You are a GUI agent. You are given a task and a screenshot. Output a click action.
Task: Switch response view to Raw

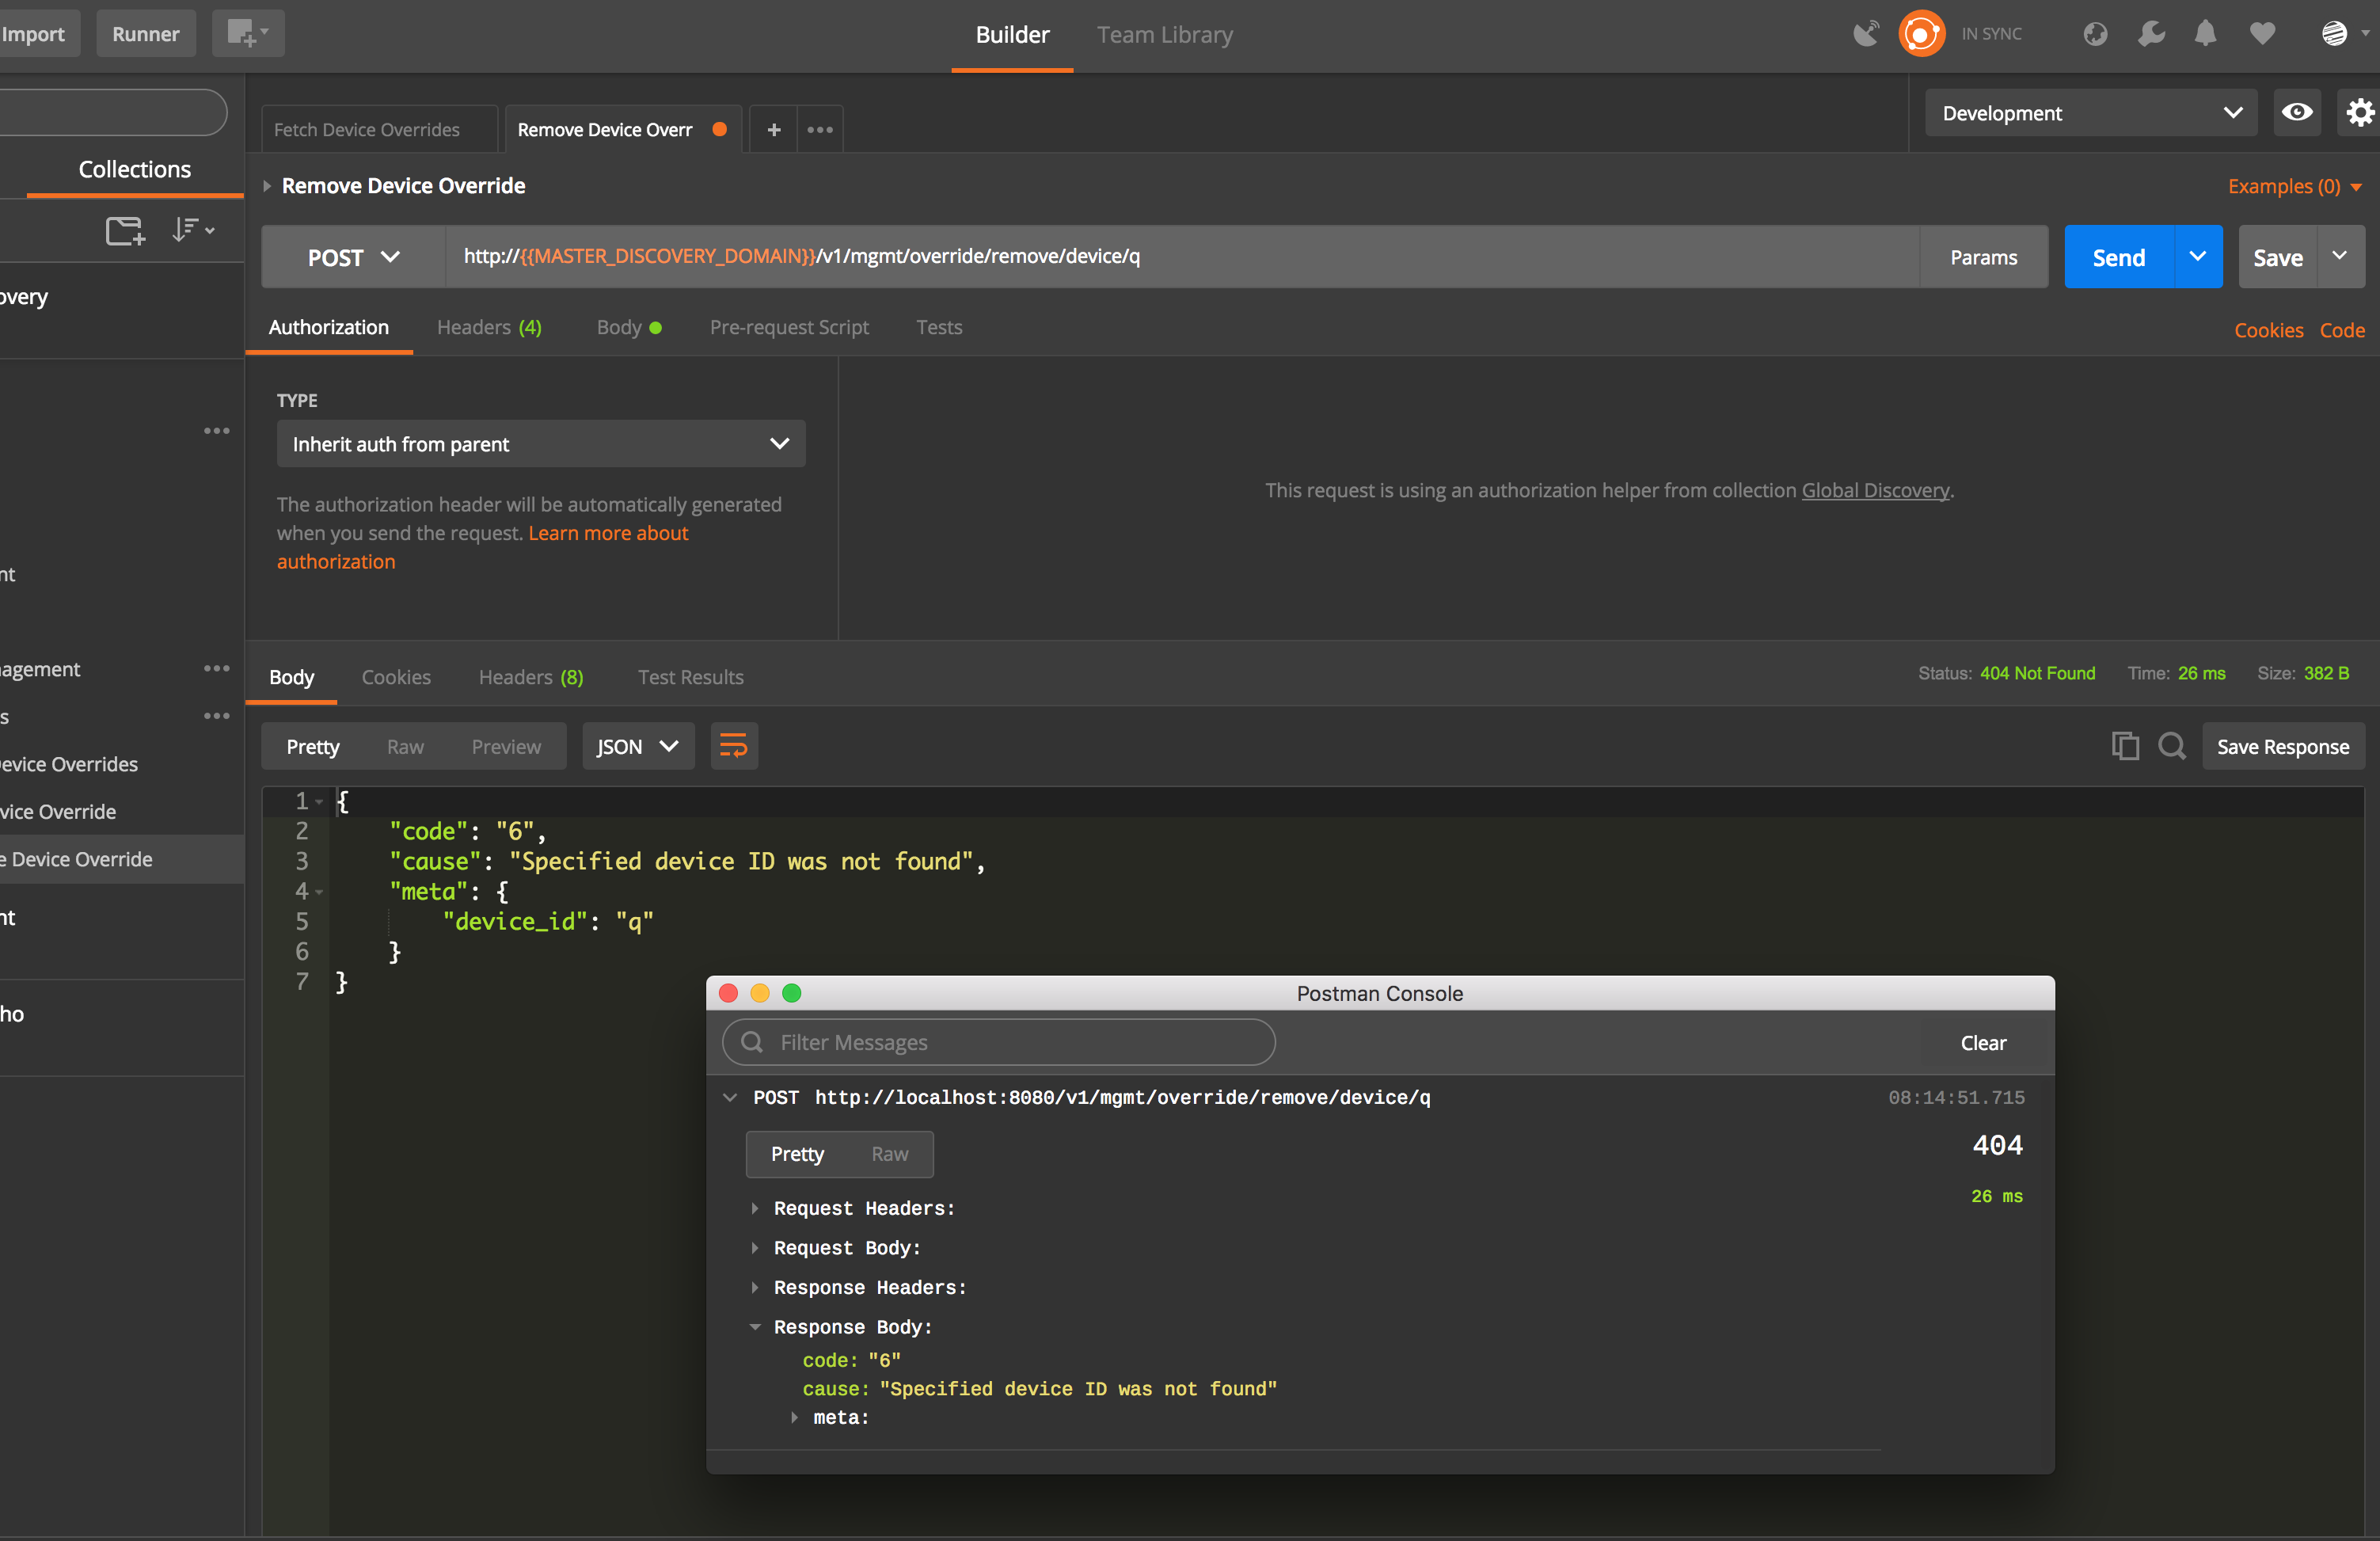(x=405, y=746)
